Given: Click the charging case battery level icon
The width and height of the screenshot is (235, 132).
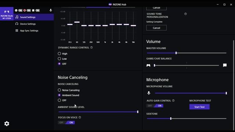Looking at the screenshot, I should (x=37, y=10).
